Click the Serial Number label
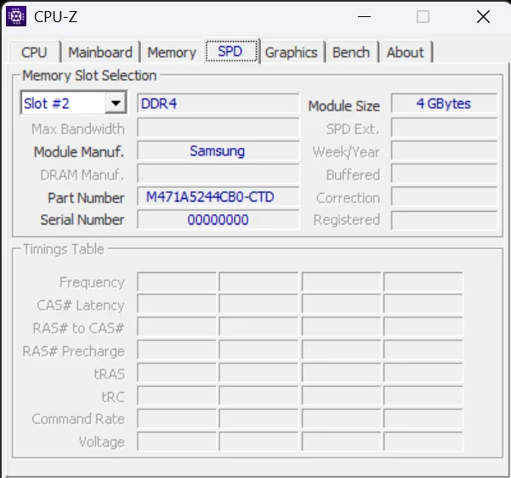This screenshot has width=511, height=478. [x=82, y=219]
